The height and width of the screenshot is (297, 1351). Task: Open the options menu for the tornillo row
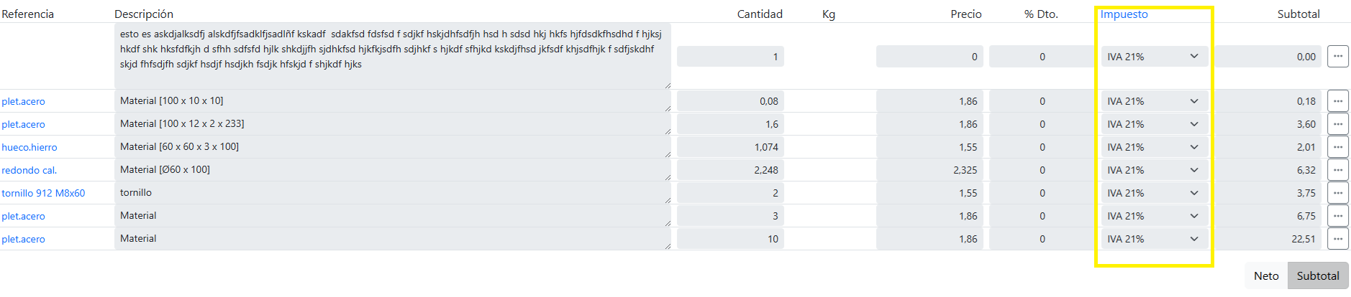pos(1337,193)
